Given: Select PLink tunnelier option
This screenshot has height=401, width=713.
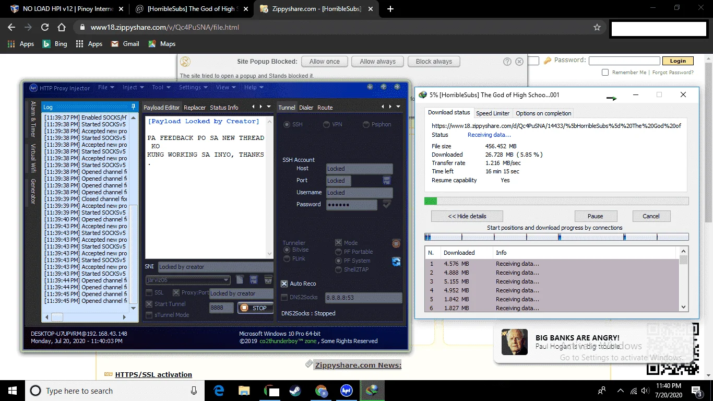Looking at the screenshot, I should (x=287, y=258).
